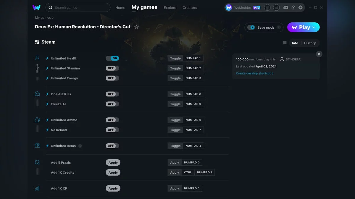This screenshot has height=199, width=355.
Task: Favorite the game with the star icon
Action: point(136,27)
